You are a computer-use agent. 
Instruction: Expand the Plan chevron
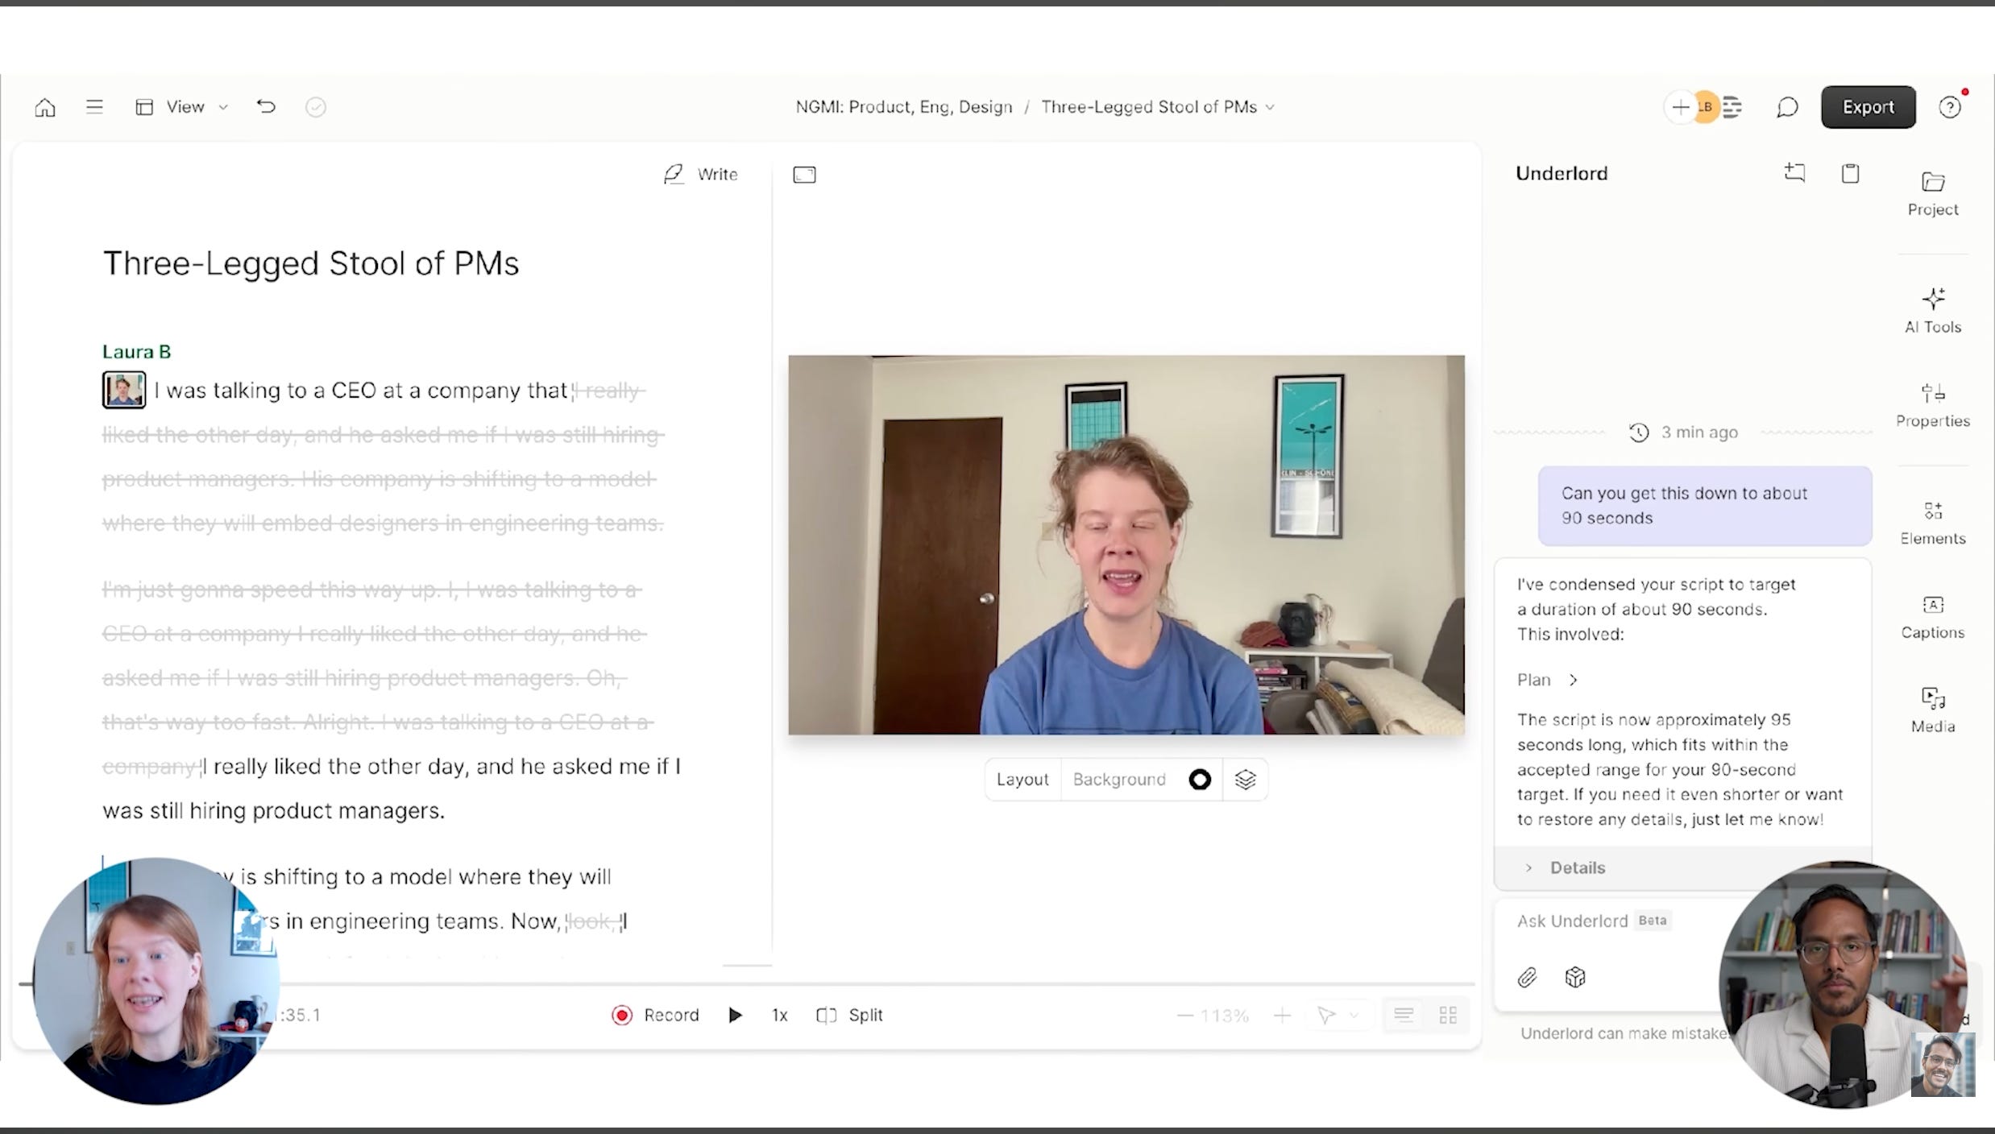(1573, 680)
